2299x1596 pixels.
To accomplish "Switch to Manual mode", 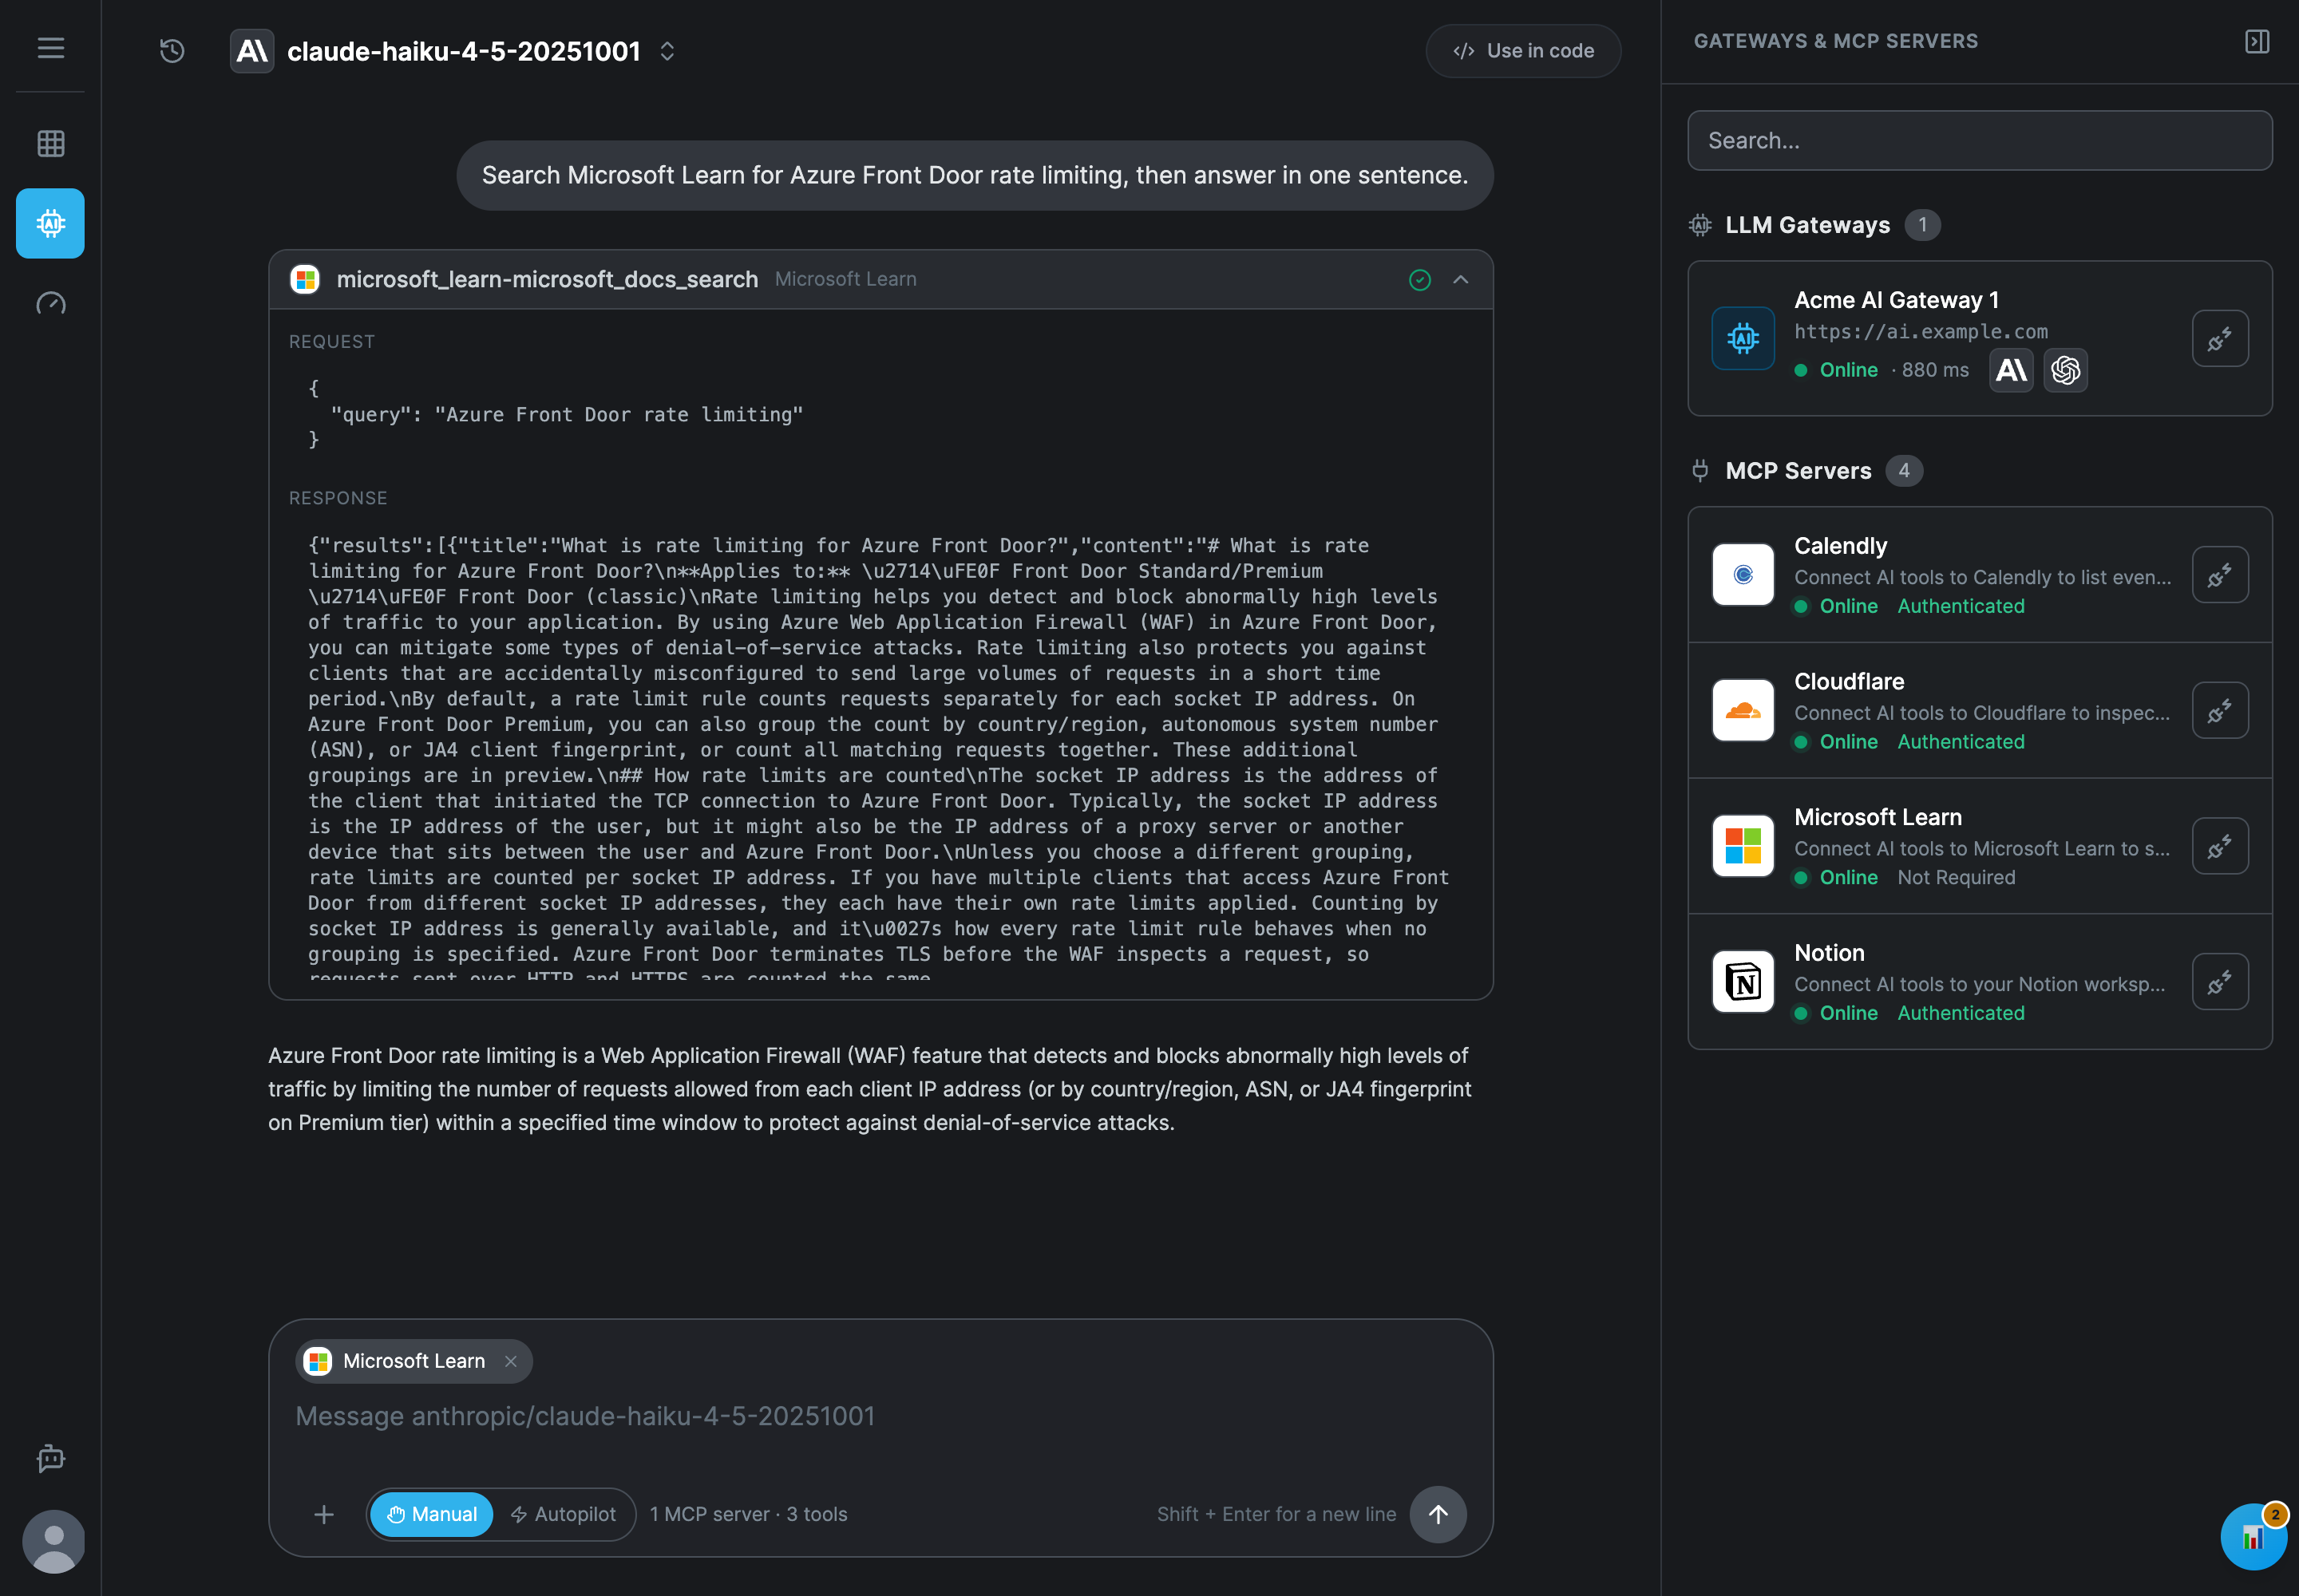I will coord(431,1514).
